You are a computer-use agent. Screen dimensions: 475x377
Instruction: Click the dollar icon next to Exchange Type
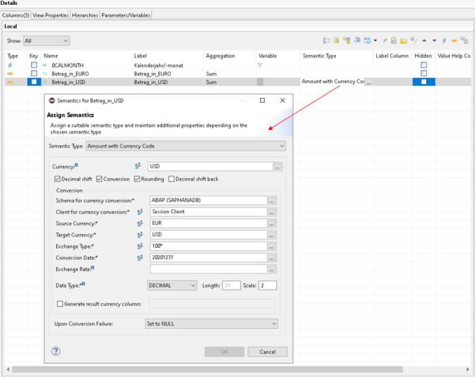click(x=140, y=246)
